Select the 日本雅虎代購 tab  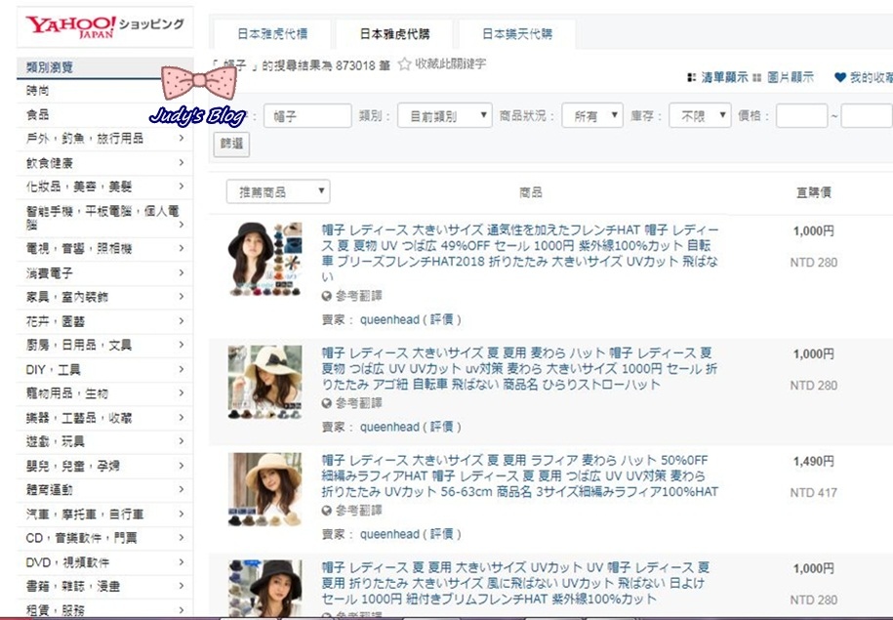(394, 34)
